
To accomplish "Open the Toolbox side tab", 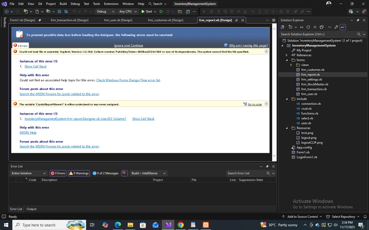I will pos(5,22).
